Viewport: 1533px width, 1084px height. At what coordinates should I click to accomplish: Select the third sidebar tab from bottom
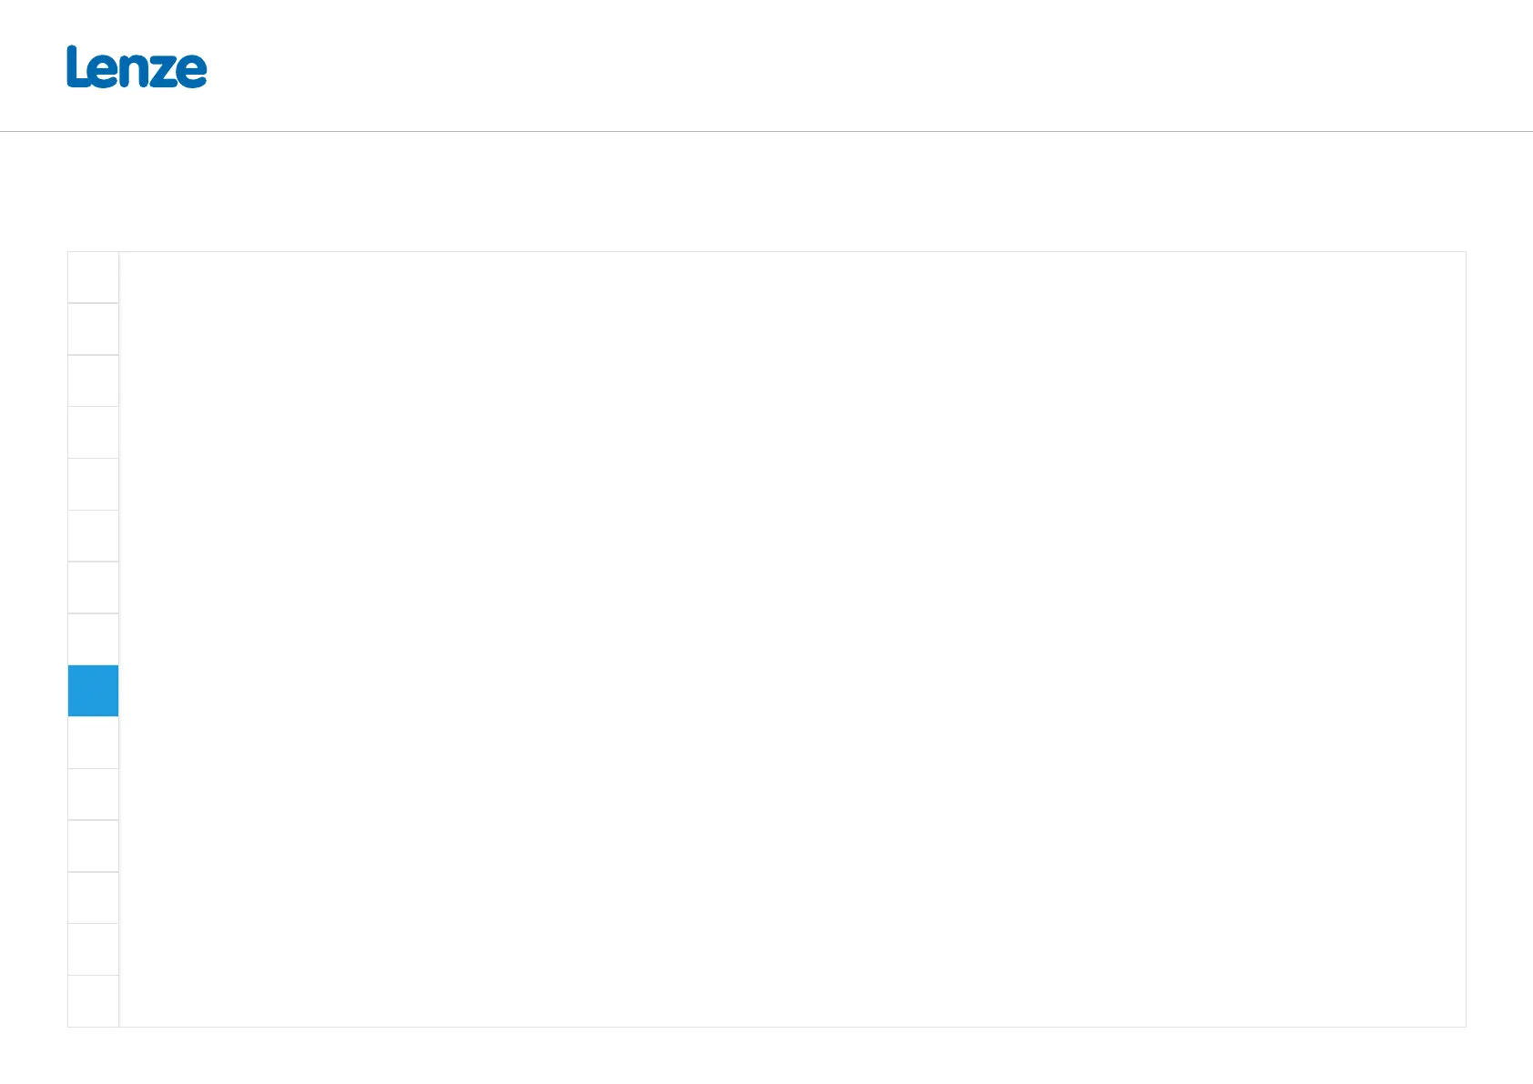(93, 897)
